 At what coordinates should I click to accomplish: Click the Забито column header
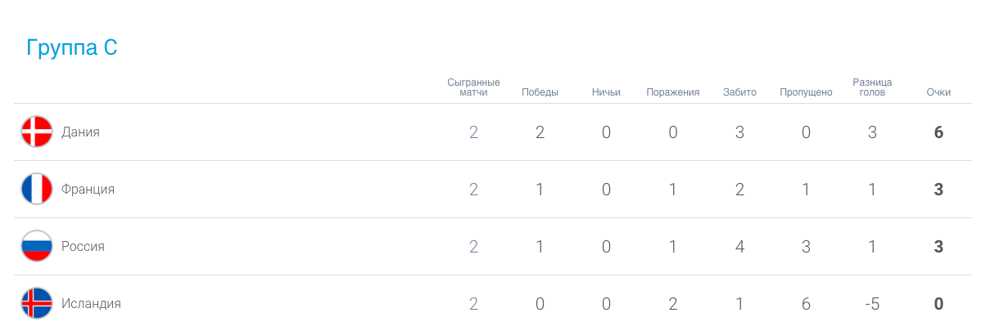pyautogui.click(x=739, y=92)
